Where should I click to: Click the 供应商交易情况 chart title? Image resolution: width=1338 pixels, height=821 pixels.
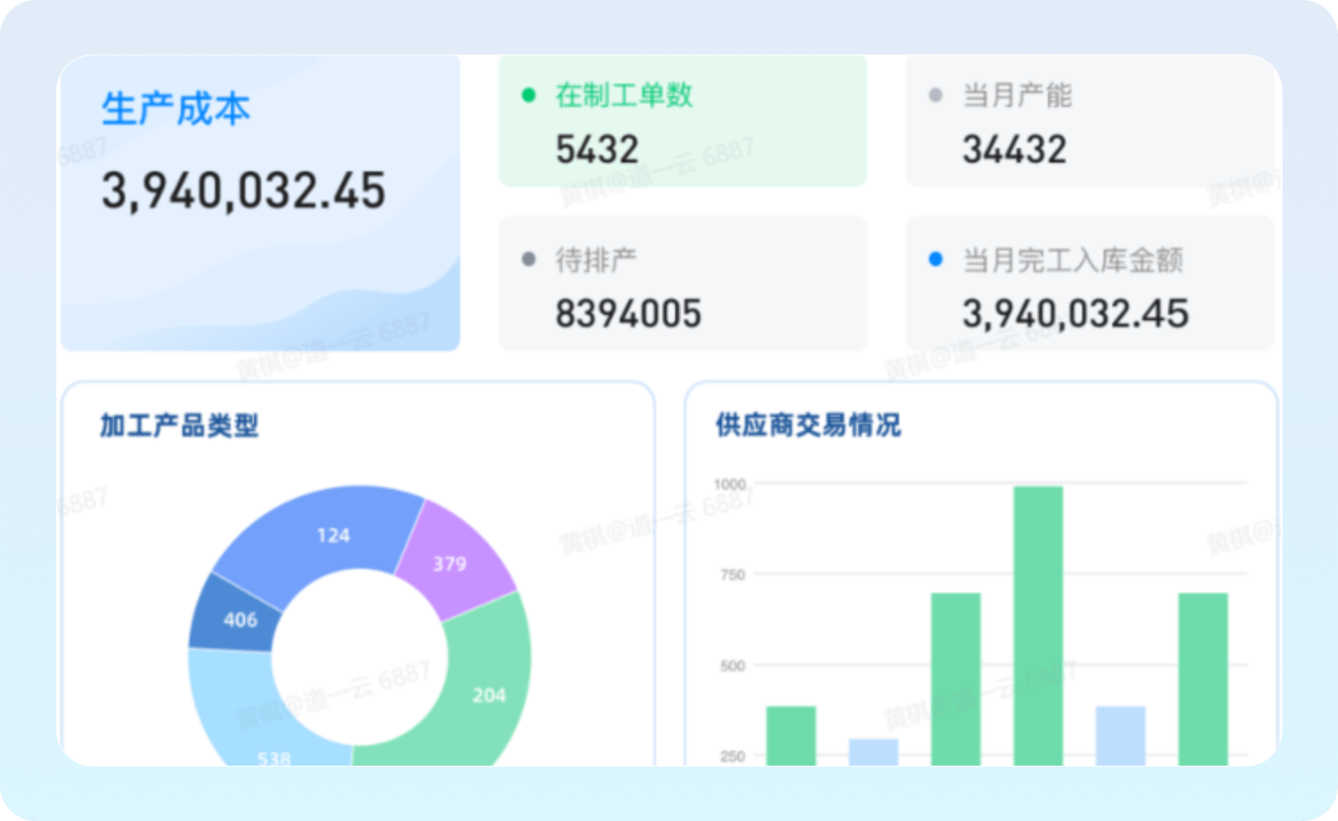(808, 426)
